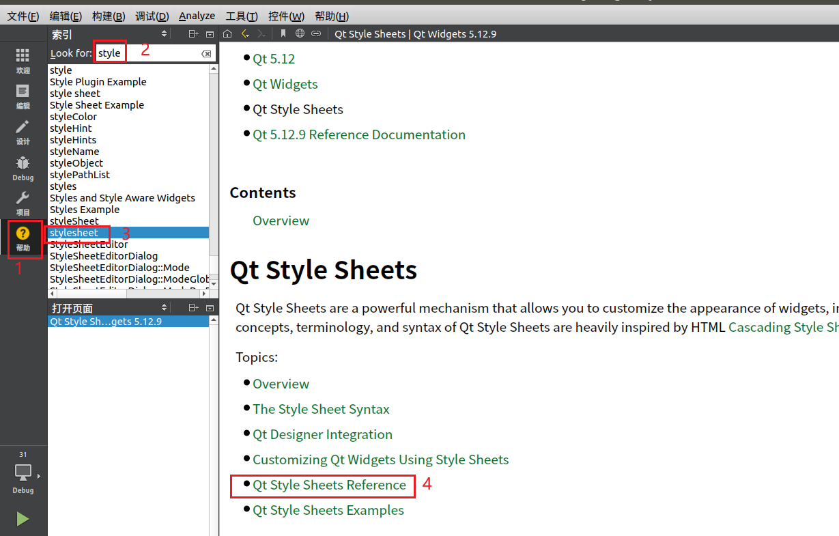Image resolution: width=839 pixels, height=536 pixels.
Task: Open the 帮助(H) menu
Action: (x=332, y=16)
